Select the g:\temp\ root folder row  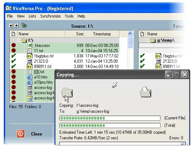(162, 40)
